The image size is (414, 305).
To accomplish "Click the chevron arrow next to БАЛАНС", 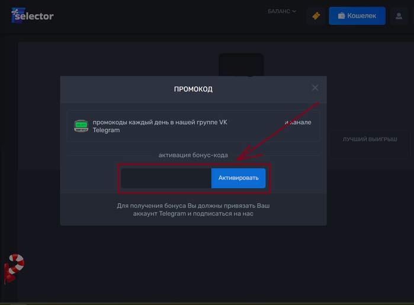I will point(294,11).
